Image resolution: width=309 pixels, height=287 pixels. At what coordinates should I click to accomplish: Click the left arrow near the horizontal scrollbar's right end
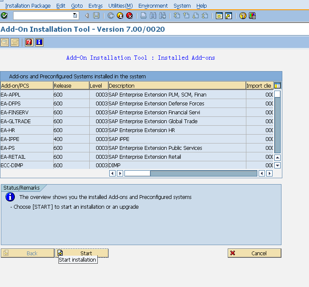(262, 174)
